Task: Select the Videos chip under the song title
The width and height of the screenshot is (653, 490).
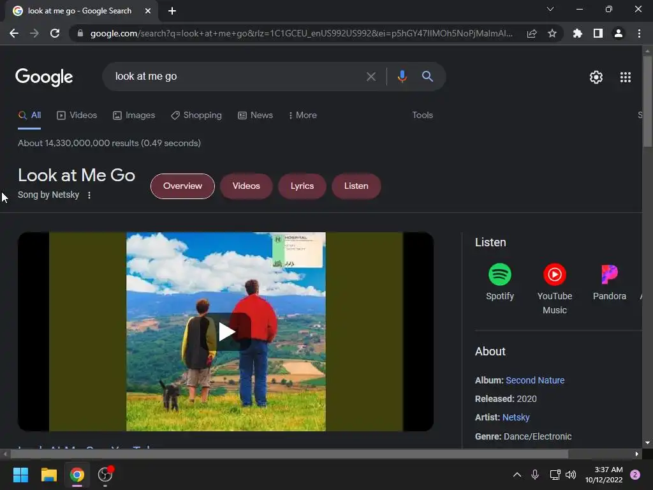Action: pos(246,186)
